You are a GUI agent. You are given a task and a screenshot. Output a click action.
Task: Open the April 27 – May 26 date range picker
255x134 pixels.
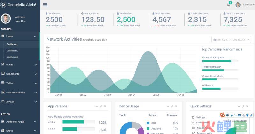231,40
